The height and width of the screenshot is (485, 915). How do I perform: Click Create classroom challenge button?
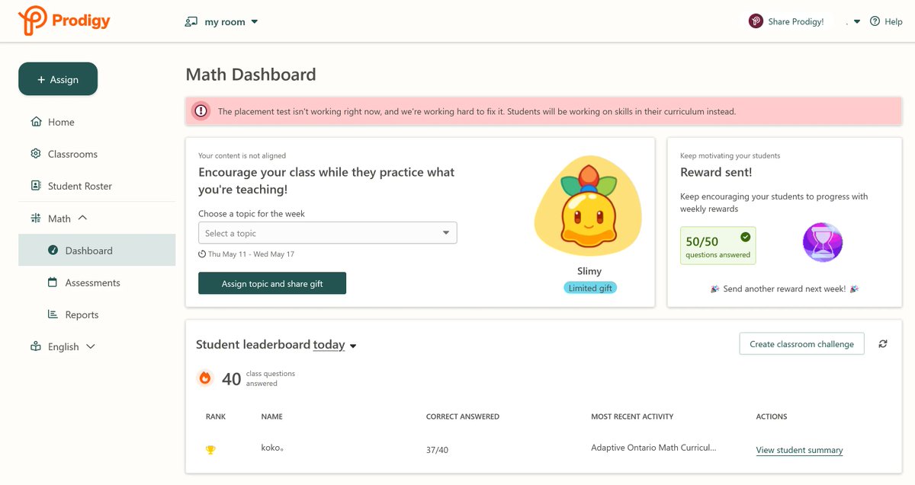pos(801,344)
